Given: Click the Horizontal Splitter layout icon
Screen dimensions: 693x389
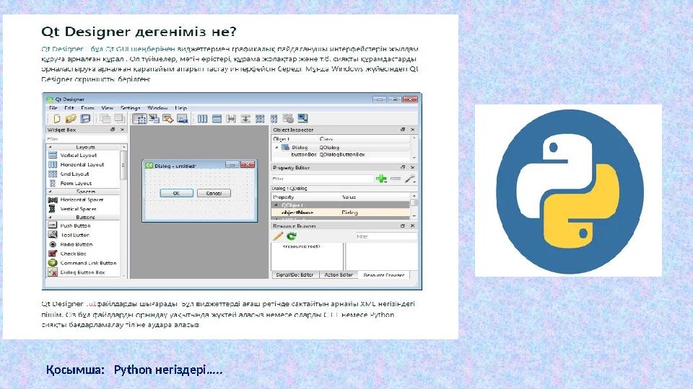Looking at the screenshot, I should [231, 119].
